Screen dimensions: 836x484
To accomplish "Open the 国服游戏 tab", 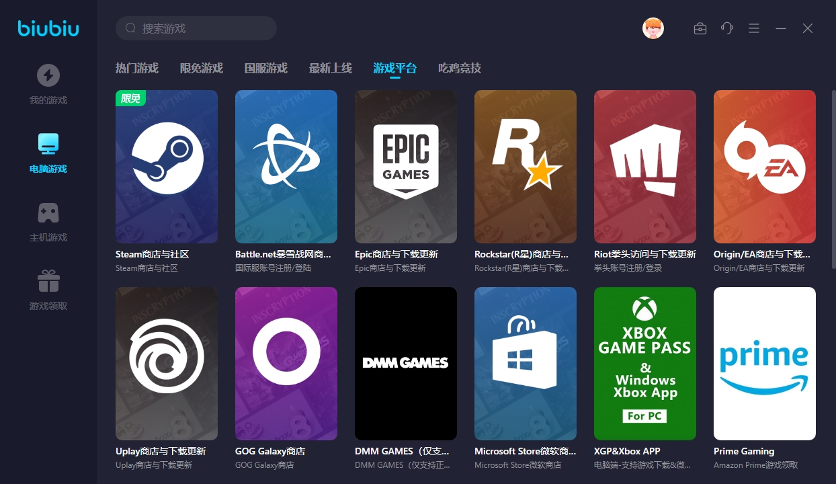I will (x=265, y=68).
